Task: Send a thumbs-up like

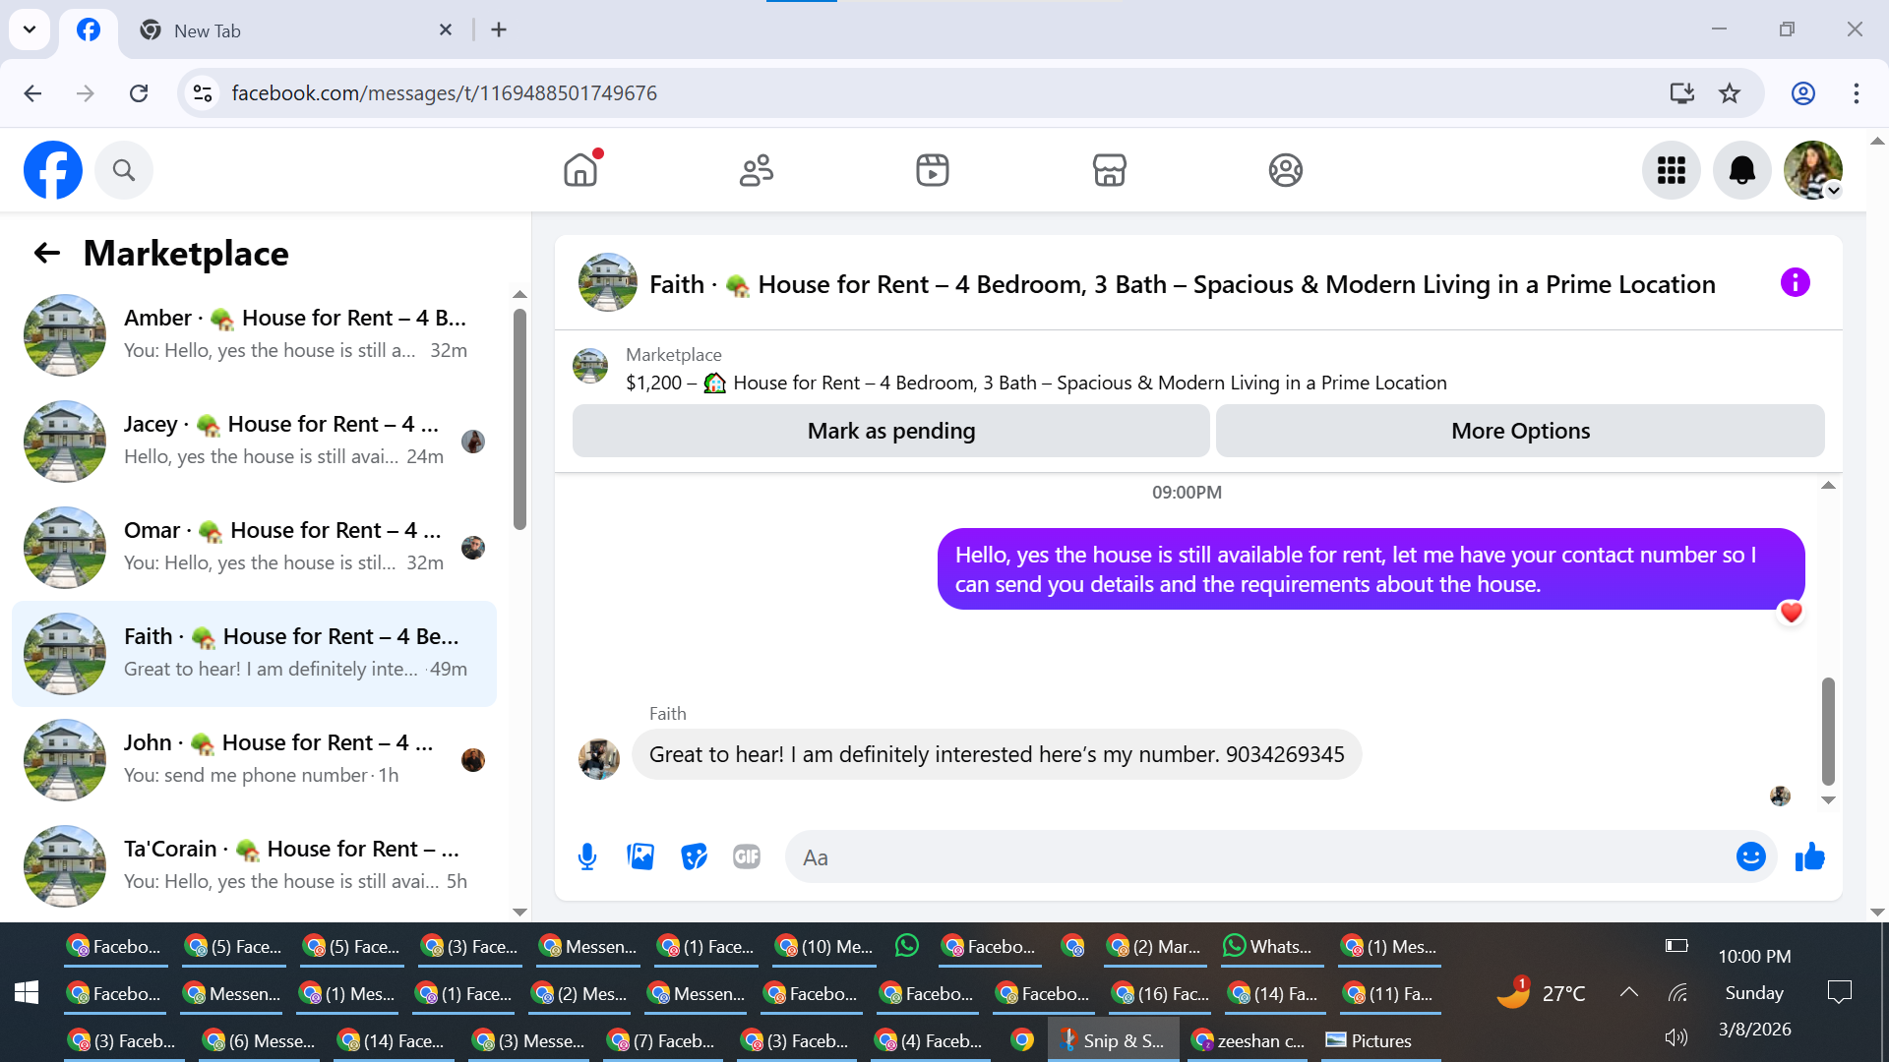Action: pos(1809,857)
